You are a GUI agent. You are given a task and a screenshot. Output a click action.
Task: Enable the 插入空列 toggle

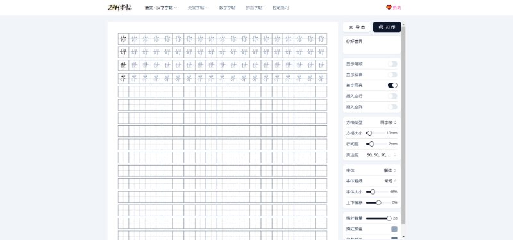392,107
